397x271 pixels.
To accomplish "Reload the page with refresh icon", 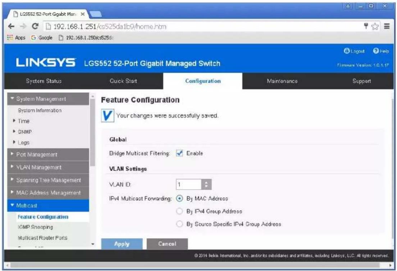I will 35,26.
